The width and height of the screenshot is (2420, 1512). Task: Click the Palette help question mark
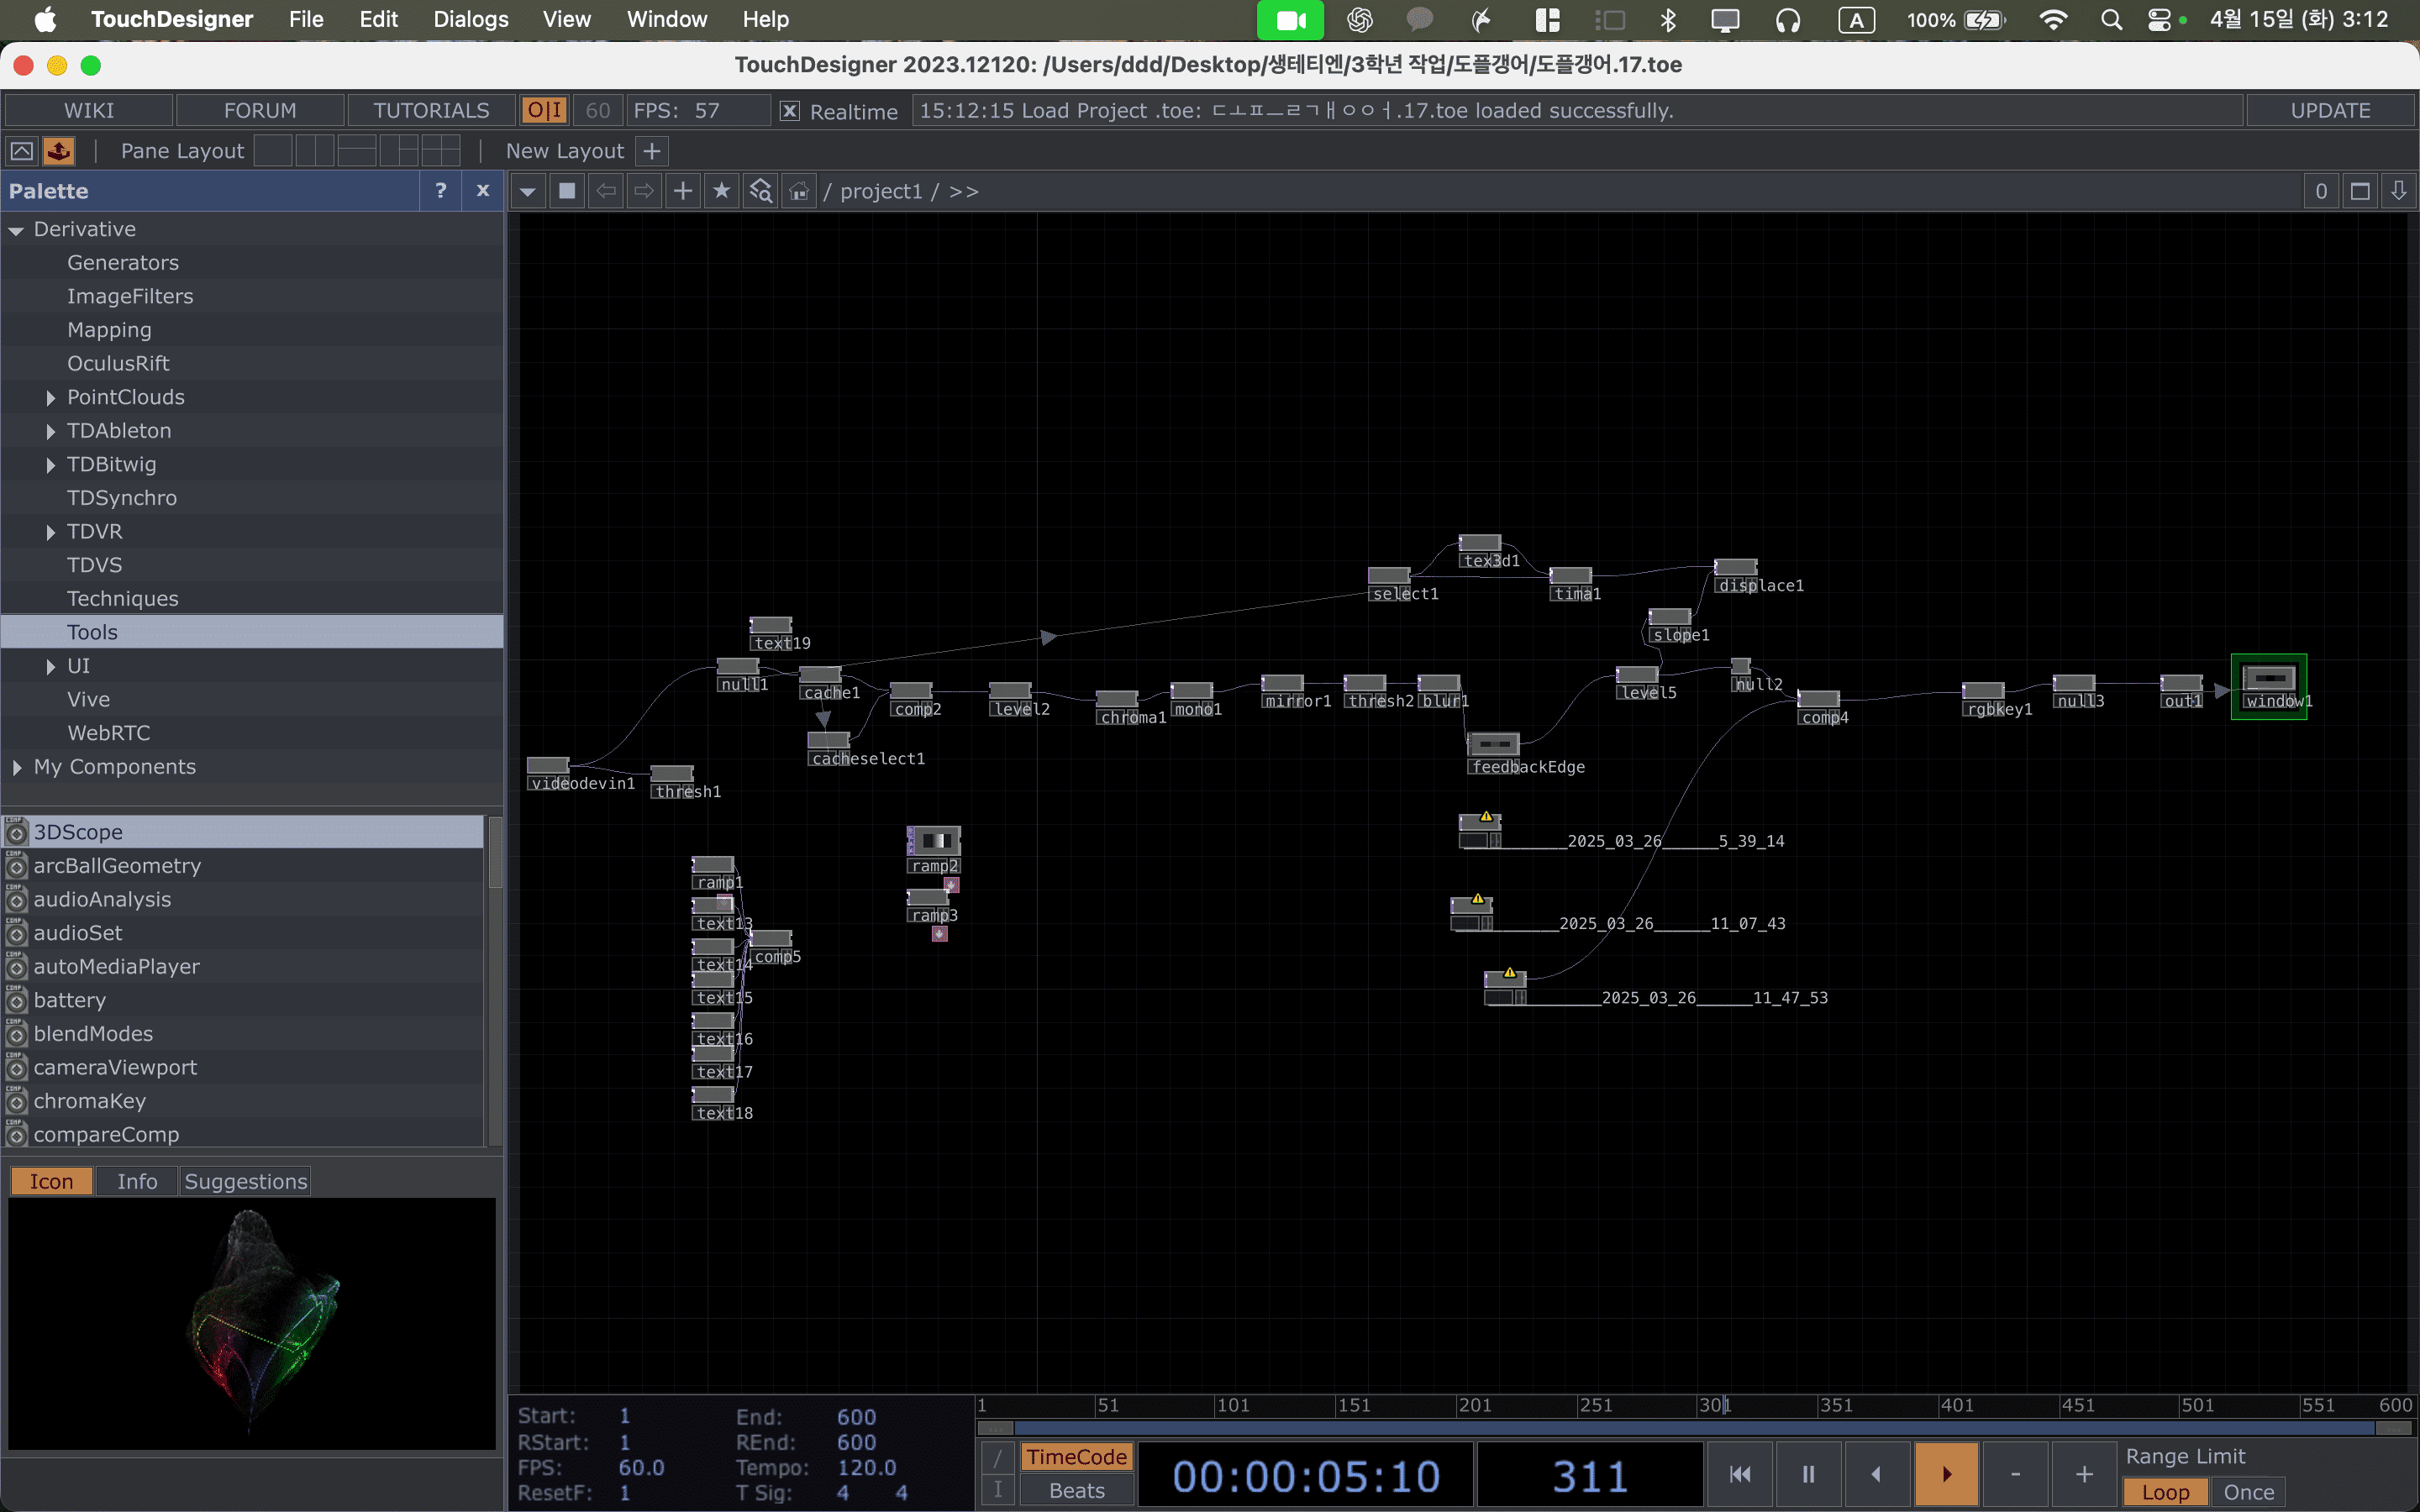[440, 191]
